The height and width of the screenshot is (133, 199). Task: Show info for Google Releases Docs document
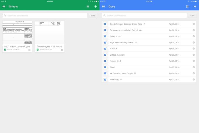click(x=194, y=24)
